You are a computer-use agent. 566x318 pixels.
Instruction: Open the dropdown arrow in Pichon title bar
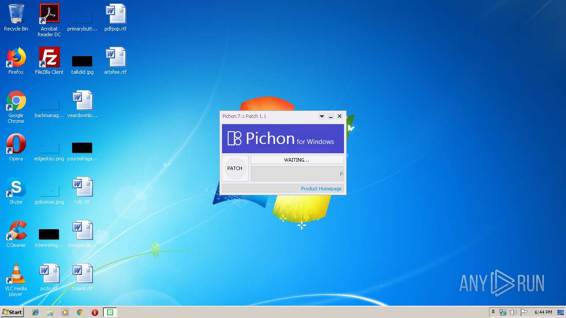(x=322, y=117)
